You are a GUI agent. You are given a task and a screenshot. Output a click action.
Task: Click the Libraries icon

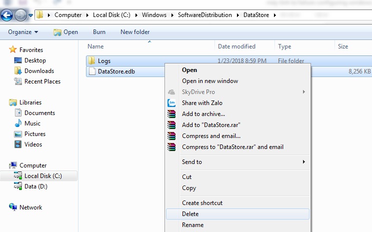[13, 102]
